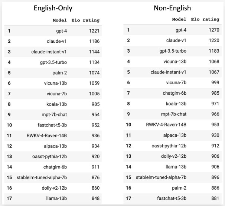The width and height of the screenshot is (225, 206).
Task: Click gpt-4 in the English-Only table
Action: (x=61, y=31)
